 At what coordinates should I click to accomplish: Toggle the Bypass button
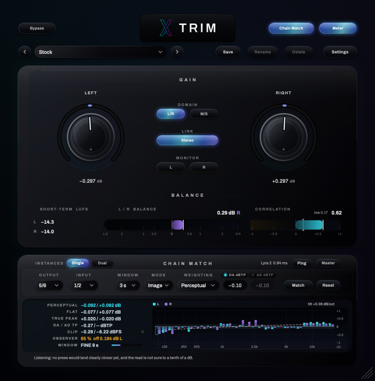[x=37, y=28]
